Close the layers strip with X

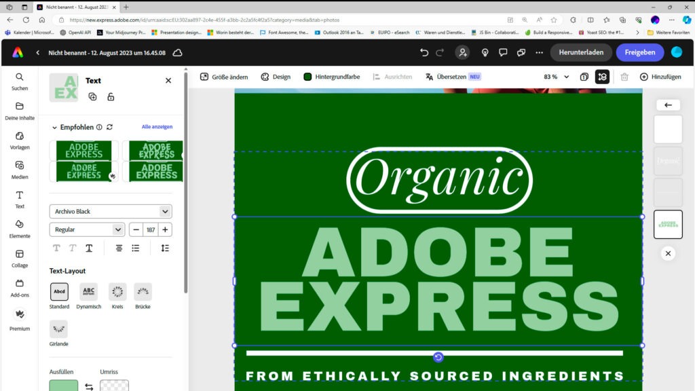(668, 254)
